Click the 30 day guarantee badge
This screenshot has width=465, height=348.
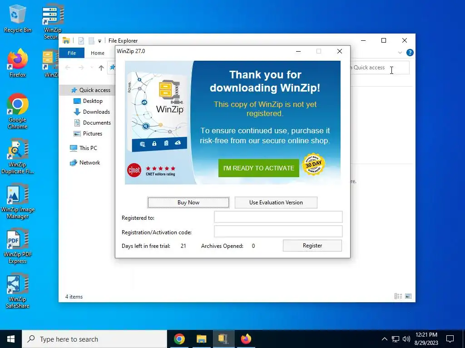[313, 164]
